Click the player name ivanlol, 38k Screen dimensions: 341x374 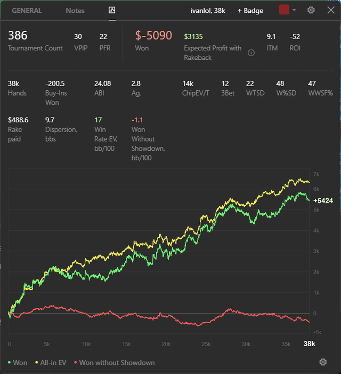(208, 11)
